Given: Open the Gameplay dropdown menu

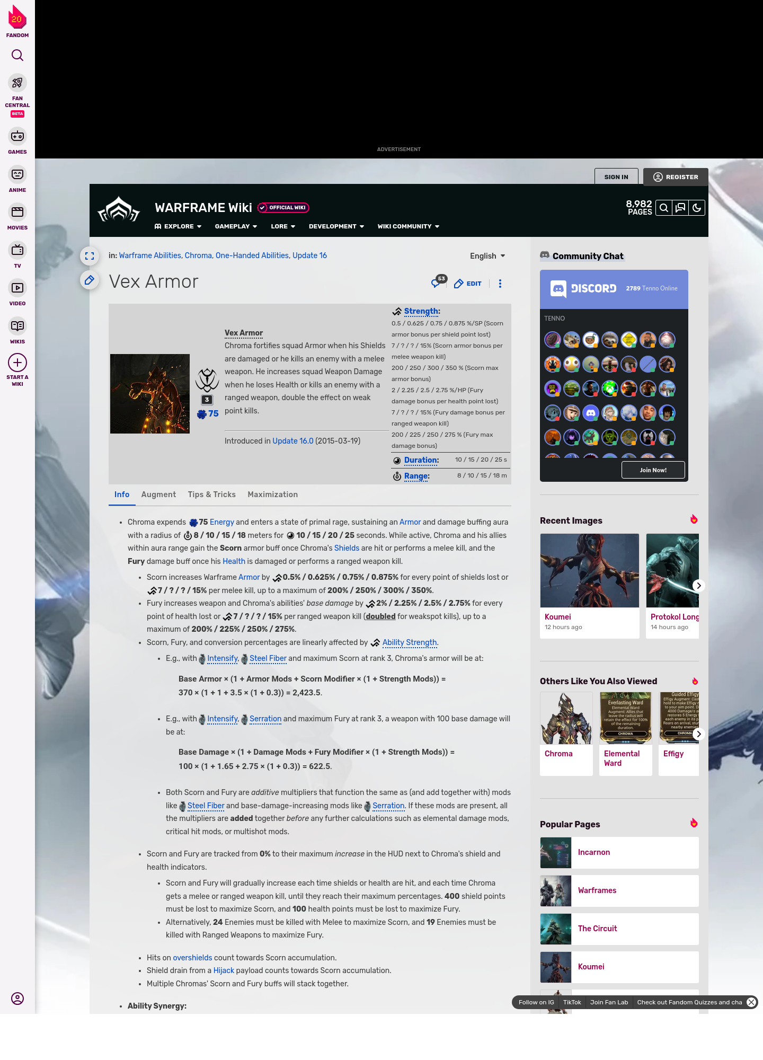Looking at the screenshot, I should click(x=236, y=226).
